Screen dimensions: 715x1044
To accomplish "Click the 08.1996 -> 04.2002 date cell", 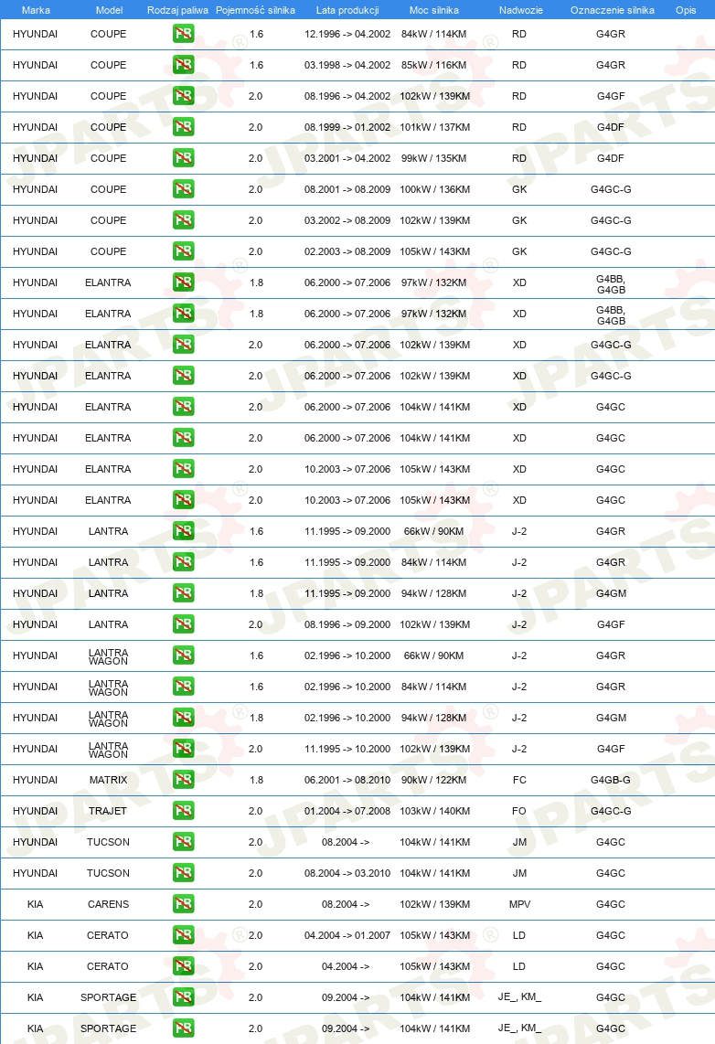I will tap(347, 97).
